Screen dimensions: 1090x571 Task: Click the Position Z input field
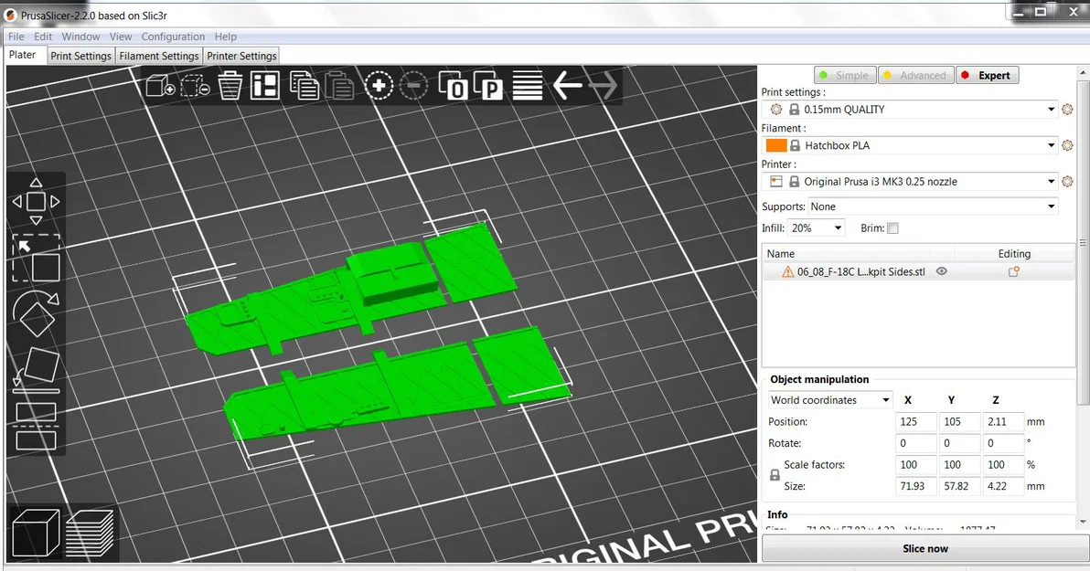pyautogui.click(x=1003, y=422)
